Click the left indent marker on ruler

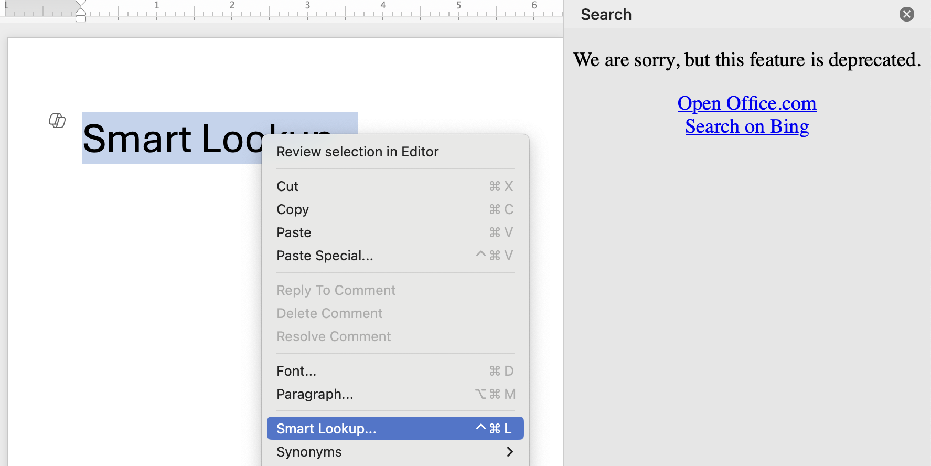[x=81, y=18]
